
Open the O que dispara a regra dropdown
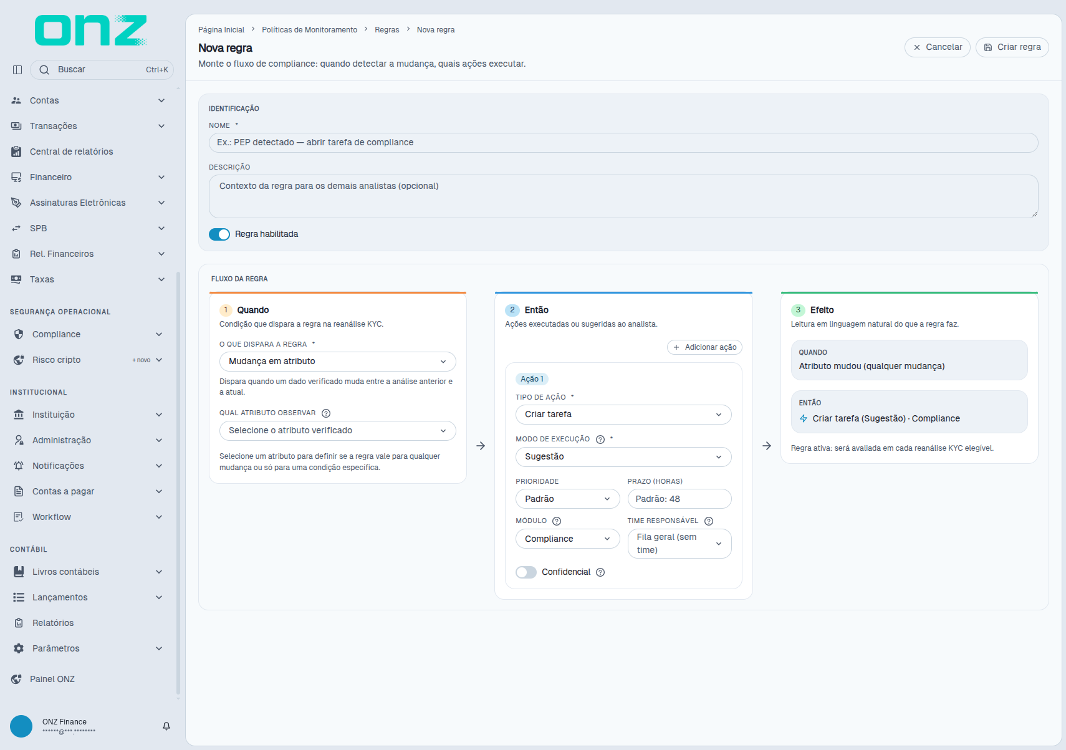(x=337, y=362)
